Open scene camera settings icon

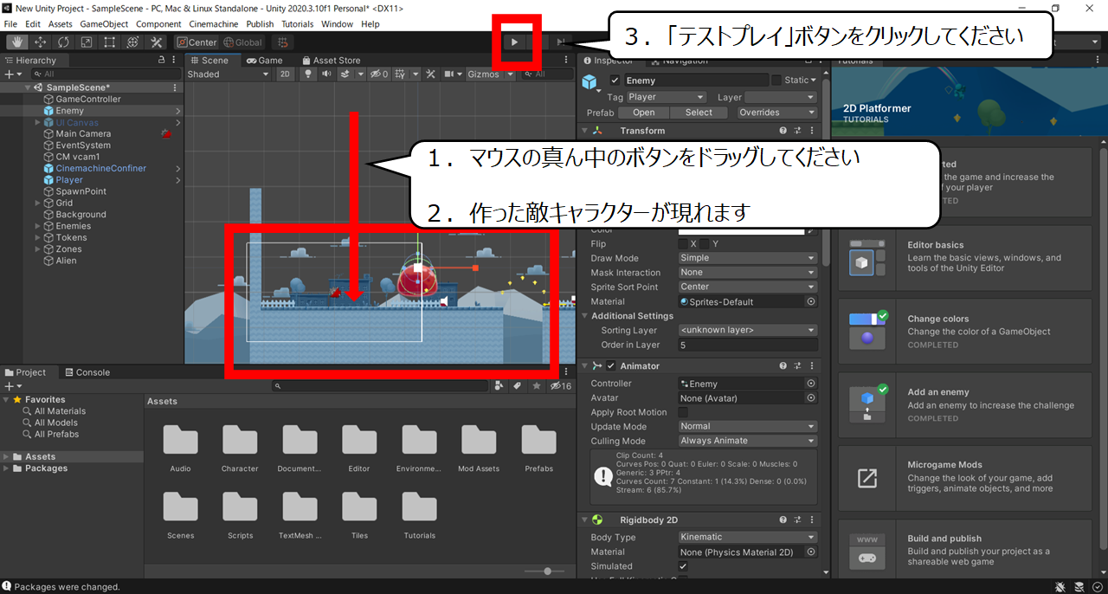coord(448,74)
